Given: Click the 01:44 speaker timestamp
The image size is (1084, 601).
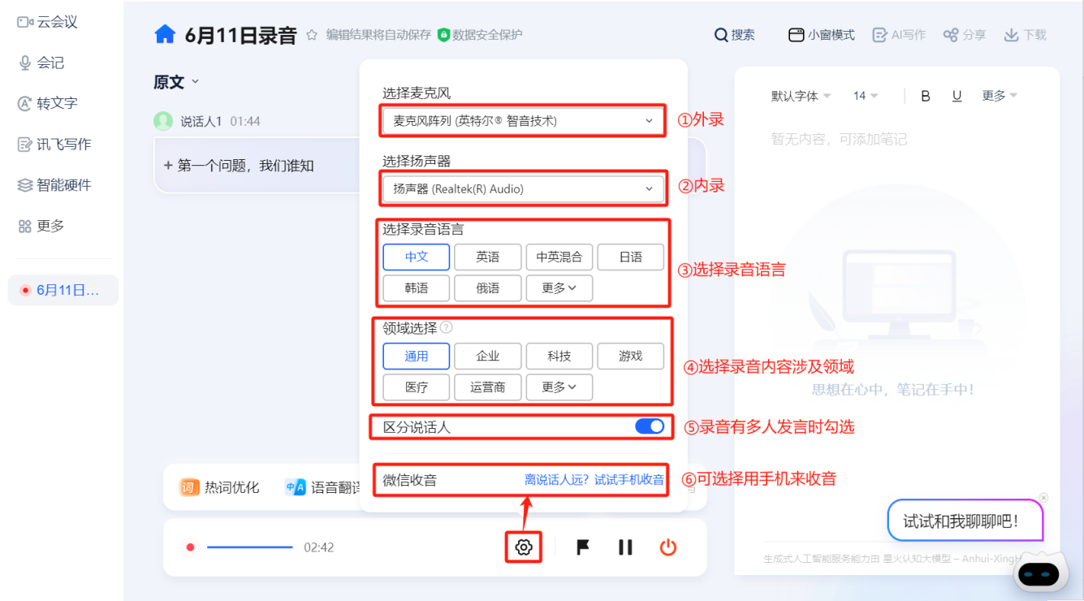Looking at the screenshot, I should click(244, 121).
